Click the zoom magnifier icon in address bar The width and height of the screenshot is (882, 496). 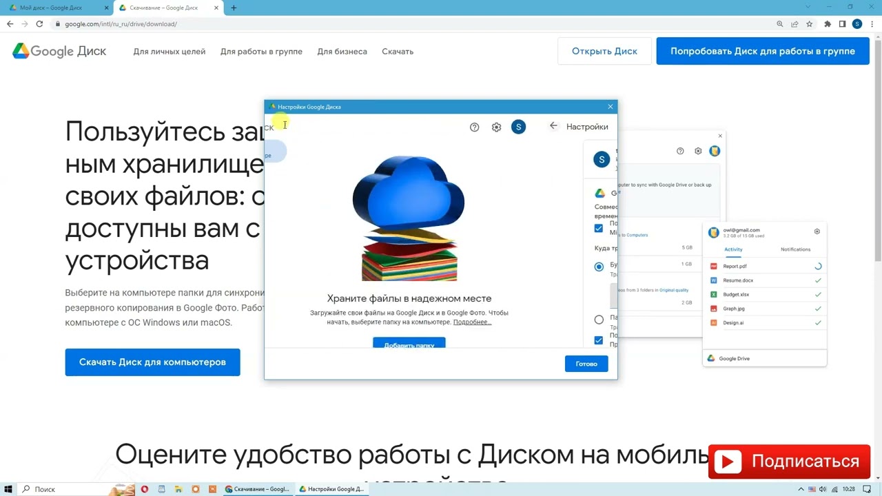pyautogui.click(x=780, y=24)
